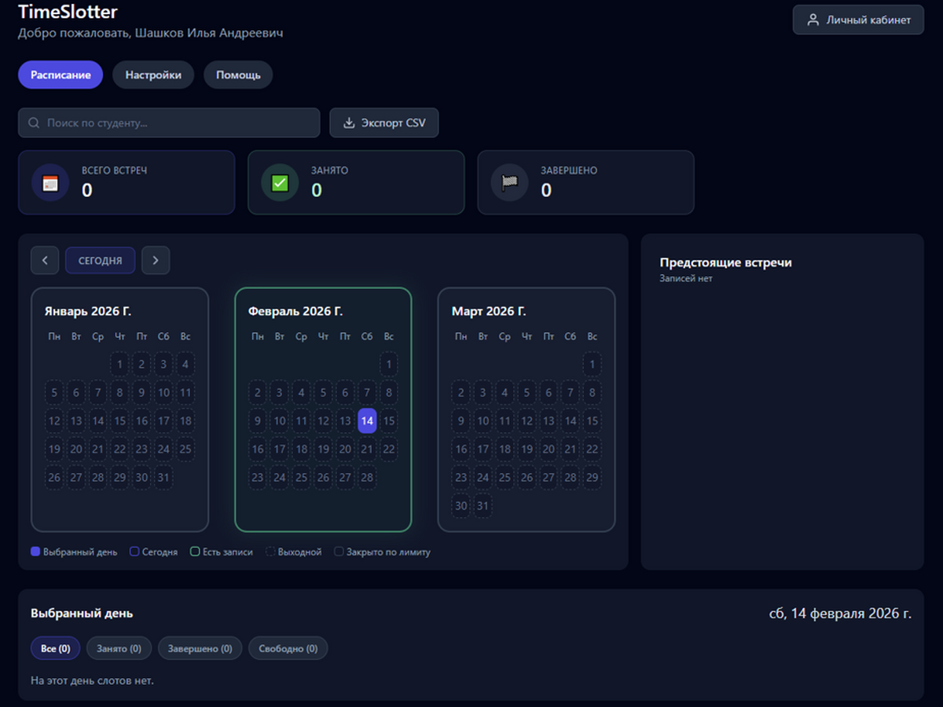Filter slots by Занято (0)
The image size is (943, 707).
click(x=119, y=649)
